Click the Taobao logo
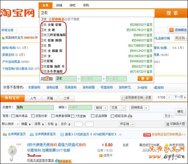Image resolution: width=188 pixels, height=164 pixels. (17, 13)
